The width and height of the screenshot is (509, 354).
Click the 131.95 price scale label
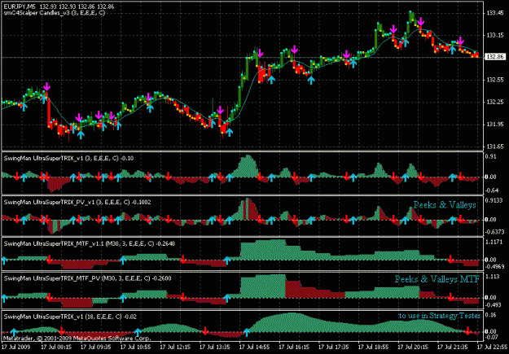495,125
